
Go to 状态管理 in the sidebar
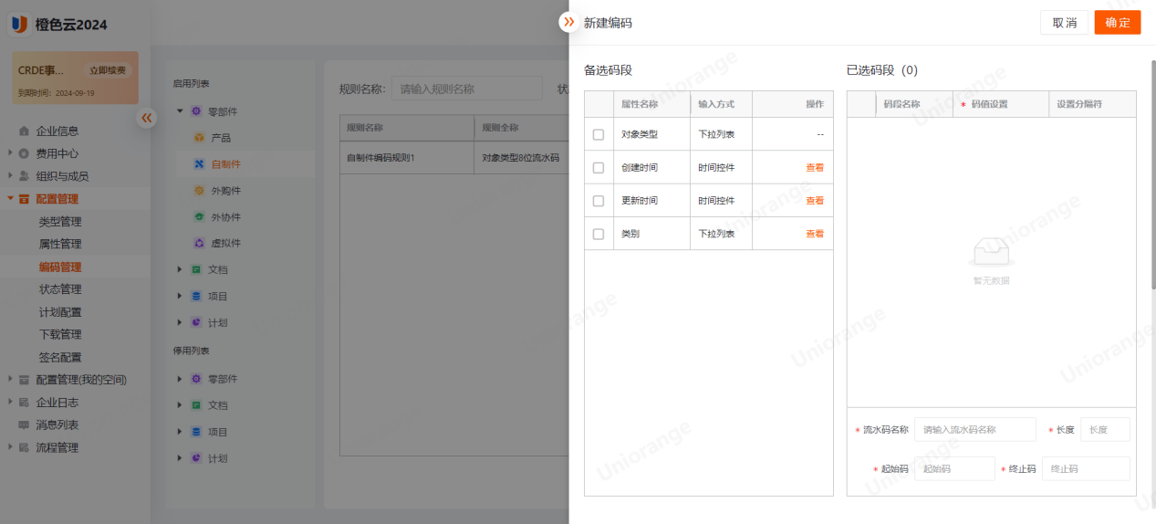[x=60, y=289]
